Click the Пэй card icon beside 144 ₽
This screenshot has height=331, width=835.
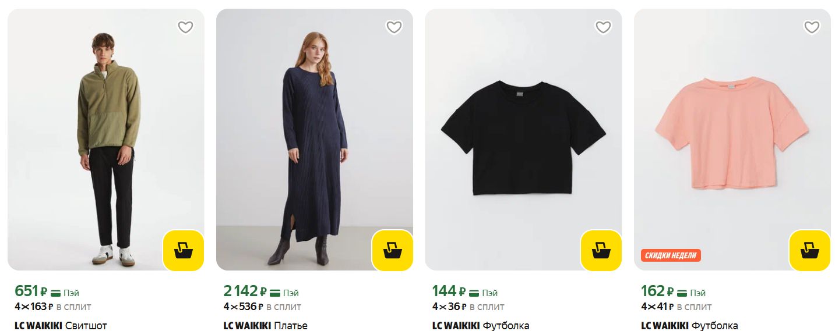tap(475, 293)
